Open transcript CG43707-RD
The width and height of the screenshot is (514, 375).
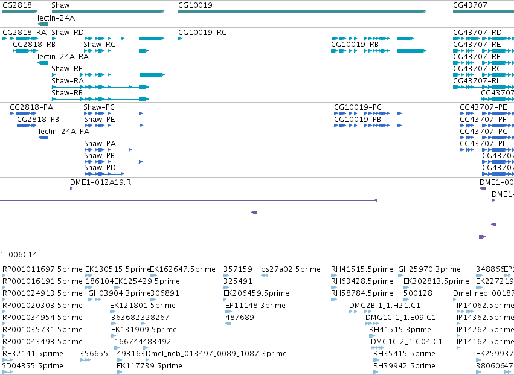(477, 33)
